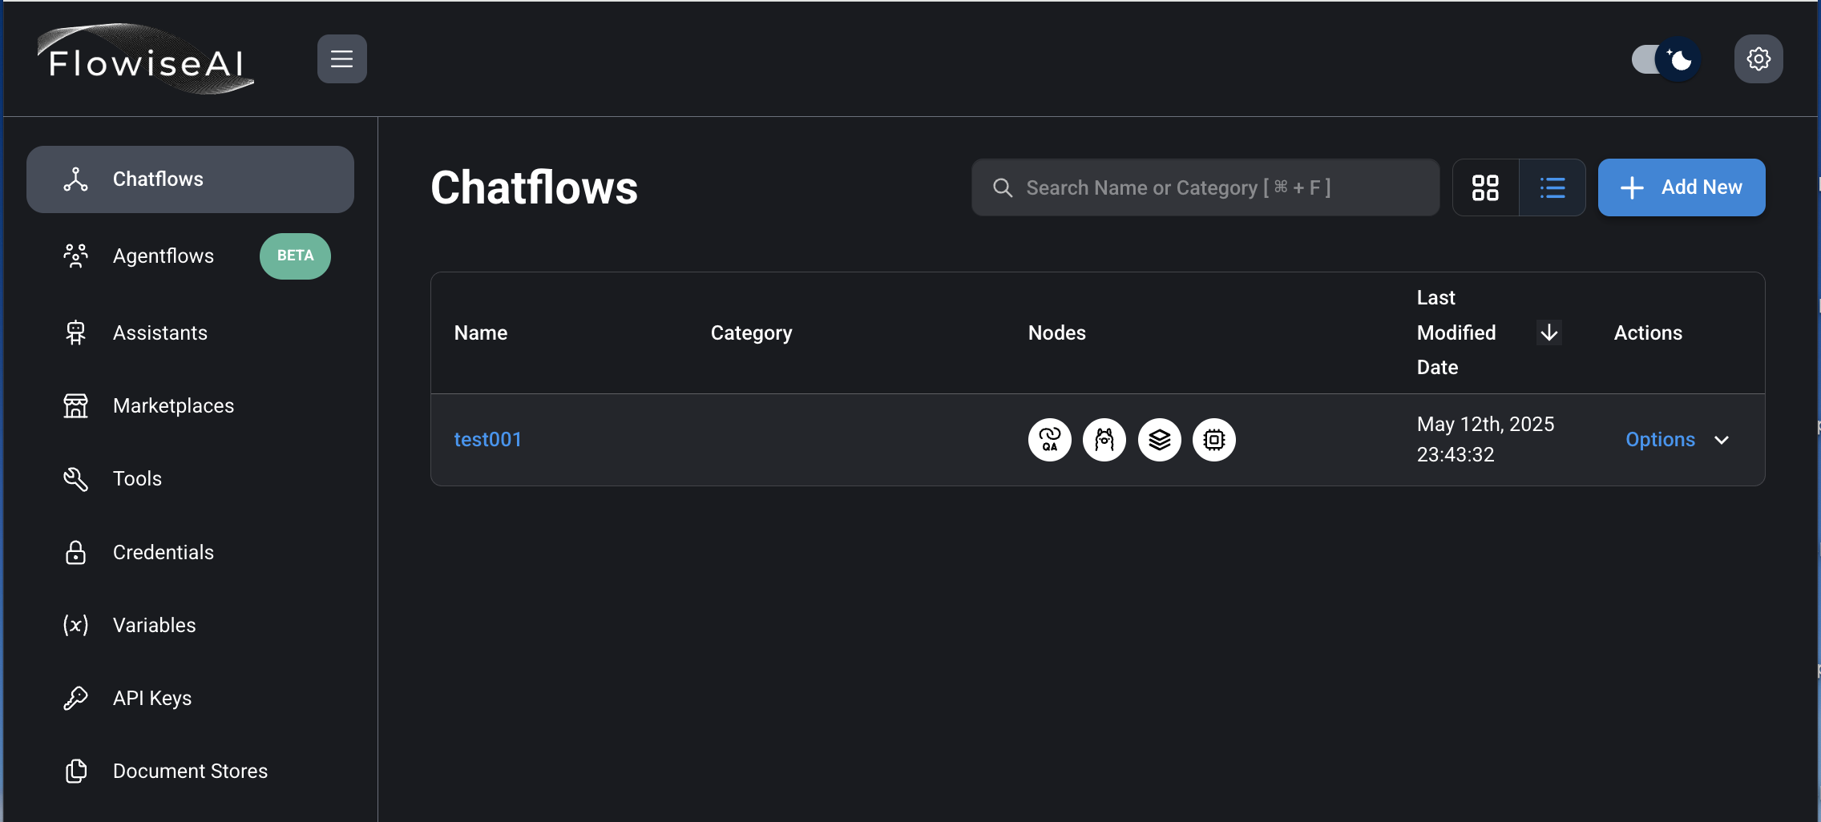Open settings via the gear icon

pyautogui.click(x=1758, y=59)
